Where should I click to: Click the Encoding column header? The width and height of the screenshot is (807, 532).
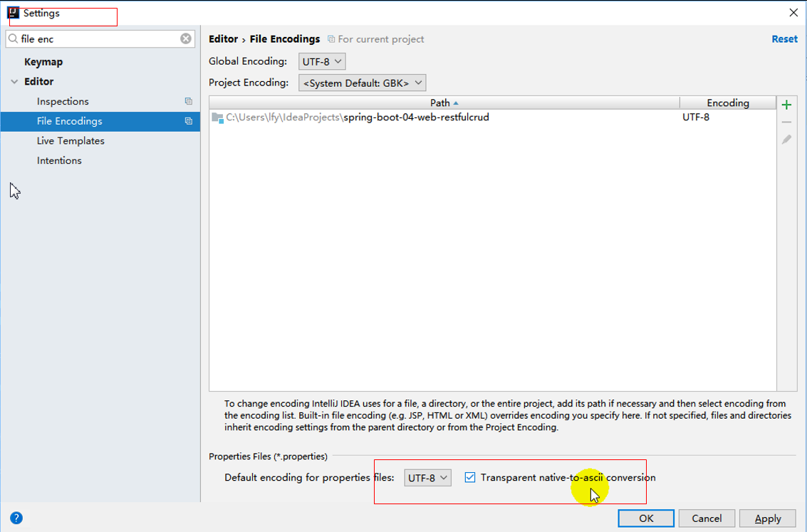point(728,103)
